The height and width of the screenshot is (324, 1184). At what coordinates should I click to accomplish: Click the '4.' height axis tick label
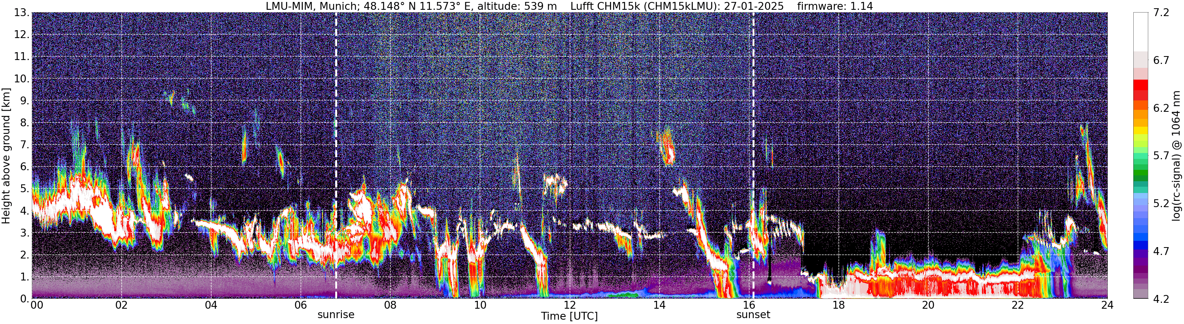tap(24, 211)
